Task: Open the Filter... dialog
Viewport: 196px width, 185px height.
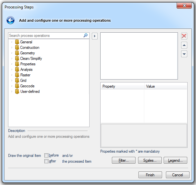Action: (124, 160)
